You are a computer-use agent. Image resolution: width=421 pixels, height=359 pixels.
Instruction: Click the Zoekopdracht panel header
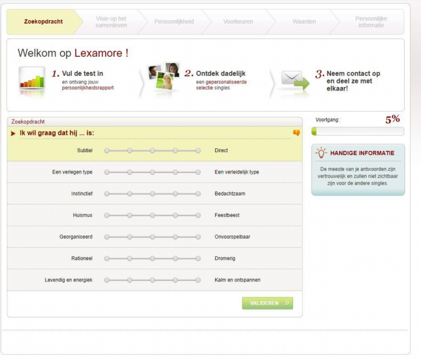[155, 122]
